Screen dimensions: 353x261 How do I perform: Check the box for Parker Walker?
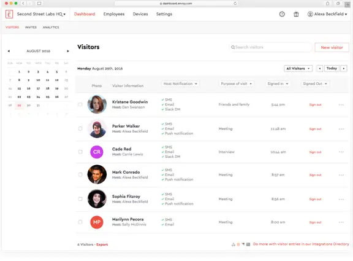(80, 129)
